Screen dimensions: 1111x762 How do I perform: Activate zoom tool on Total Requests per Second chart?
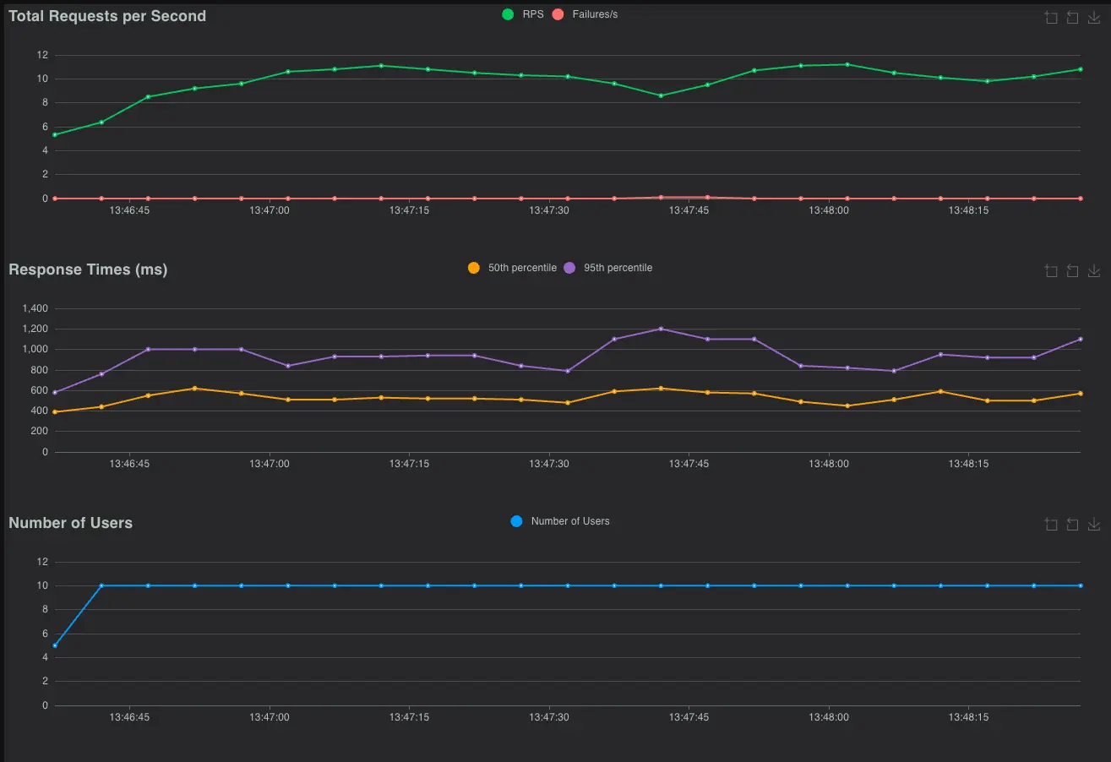(x=1051, y=18)
